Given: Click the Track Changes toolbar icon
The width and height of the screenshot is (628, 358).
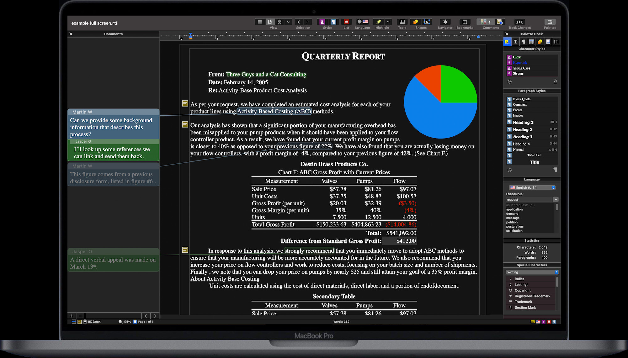Looking at the screenshot, I should [x=519, y=22].
